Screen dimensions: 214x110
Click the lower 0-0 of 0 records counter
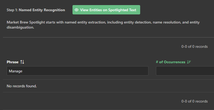[194, 101]
